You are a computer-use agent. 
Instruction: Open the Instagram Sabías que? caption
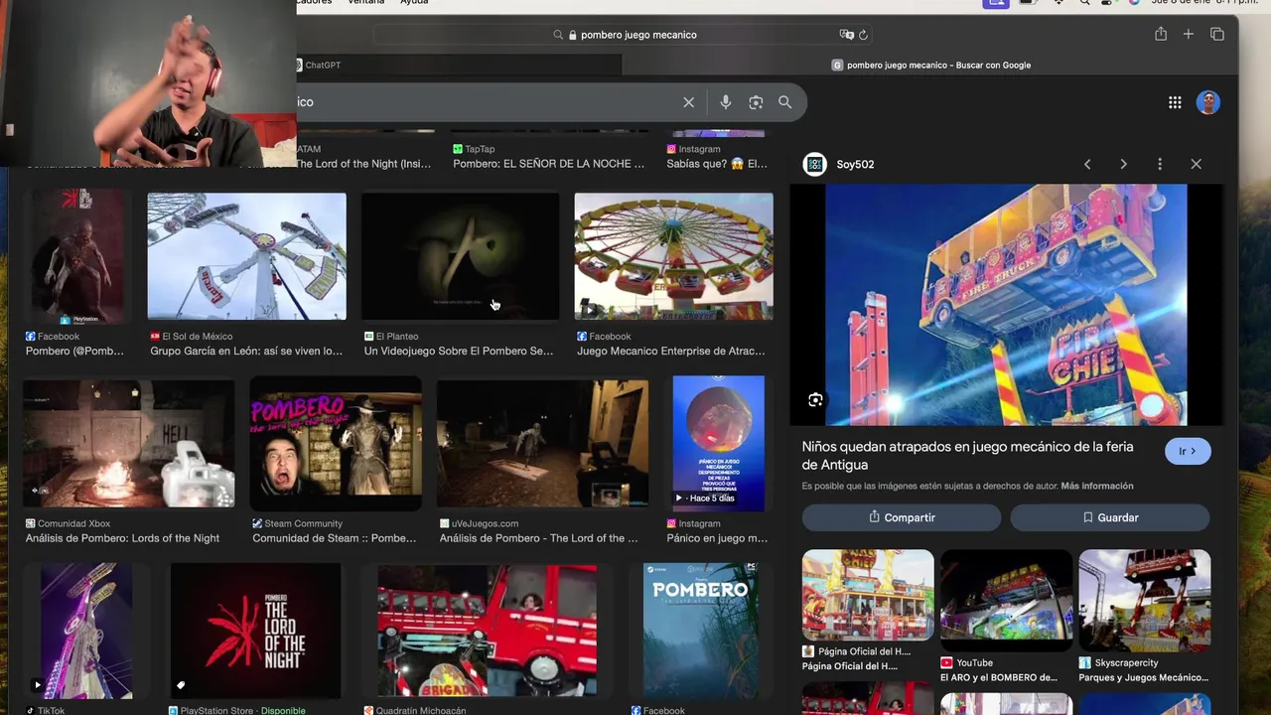pyautogui.click(x=717, y=164)
